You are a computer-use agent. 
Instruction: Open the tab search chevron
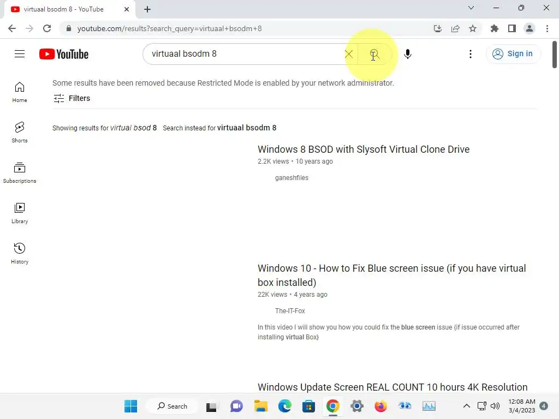coord(471,8)
